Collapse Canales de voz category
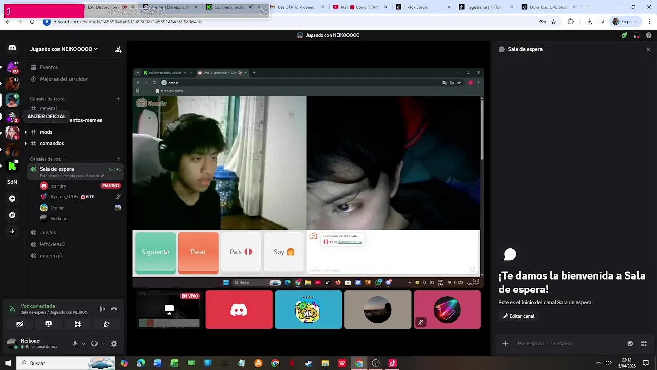 [x=48, y=159]
